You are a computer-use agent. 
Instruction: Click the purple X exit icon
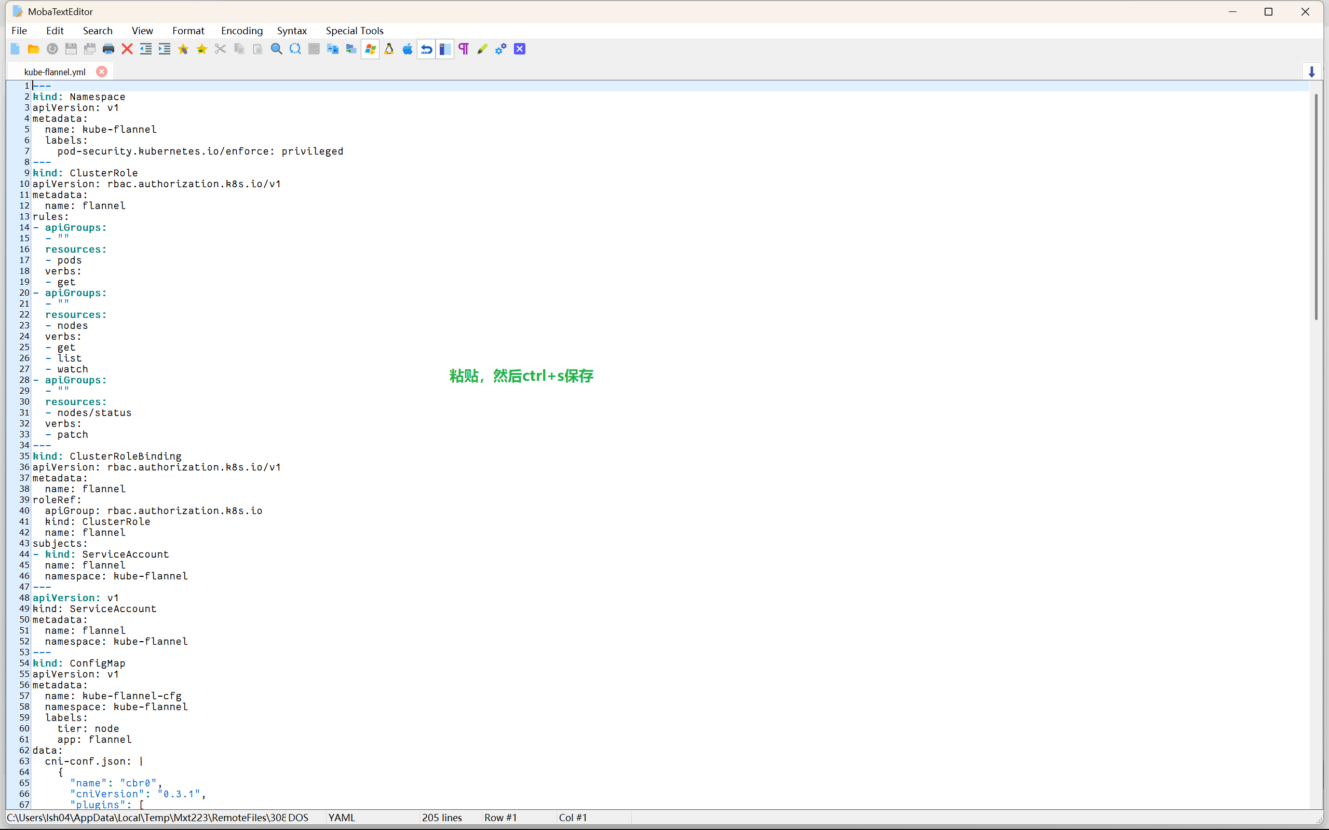[x=520, y=49]
